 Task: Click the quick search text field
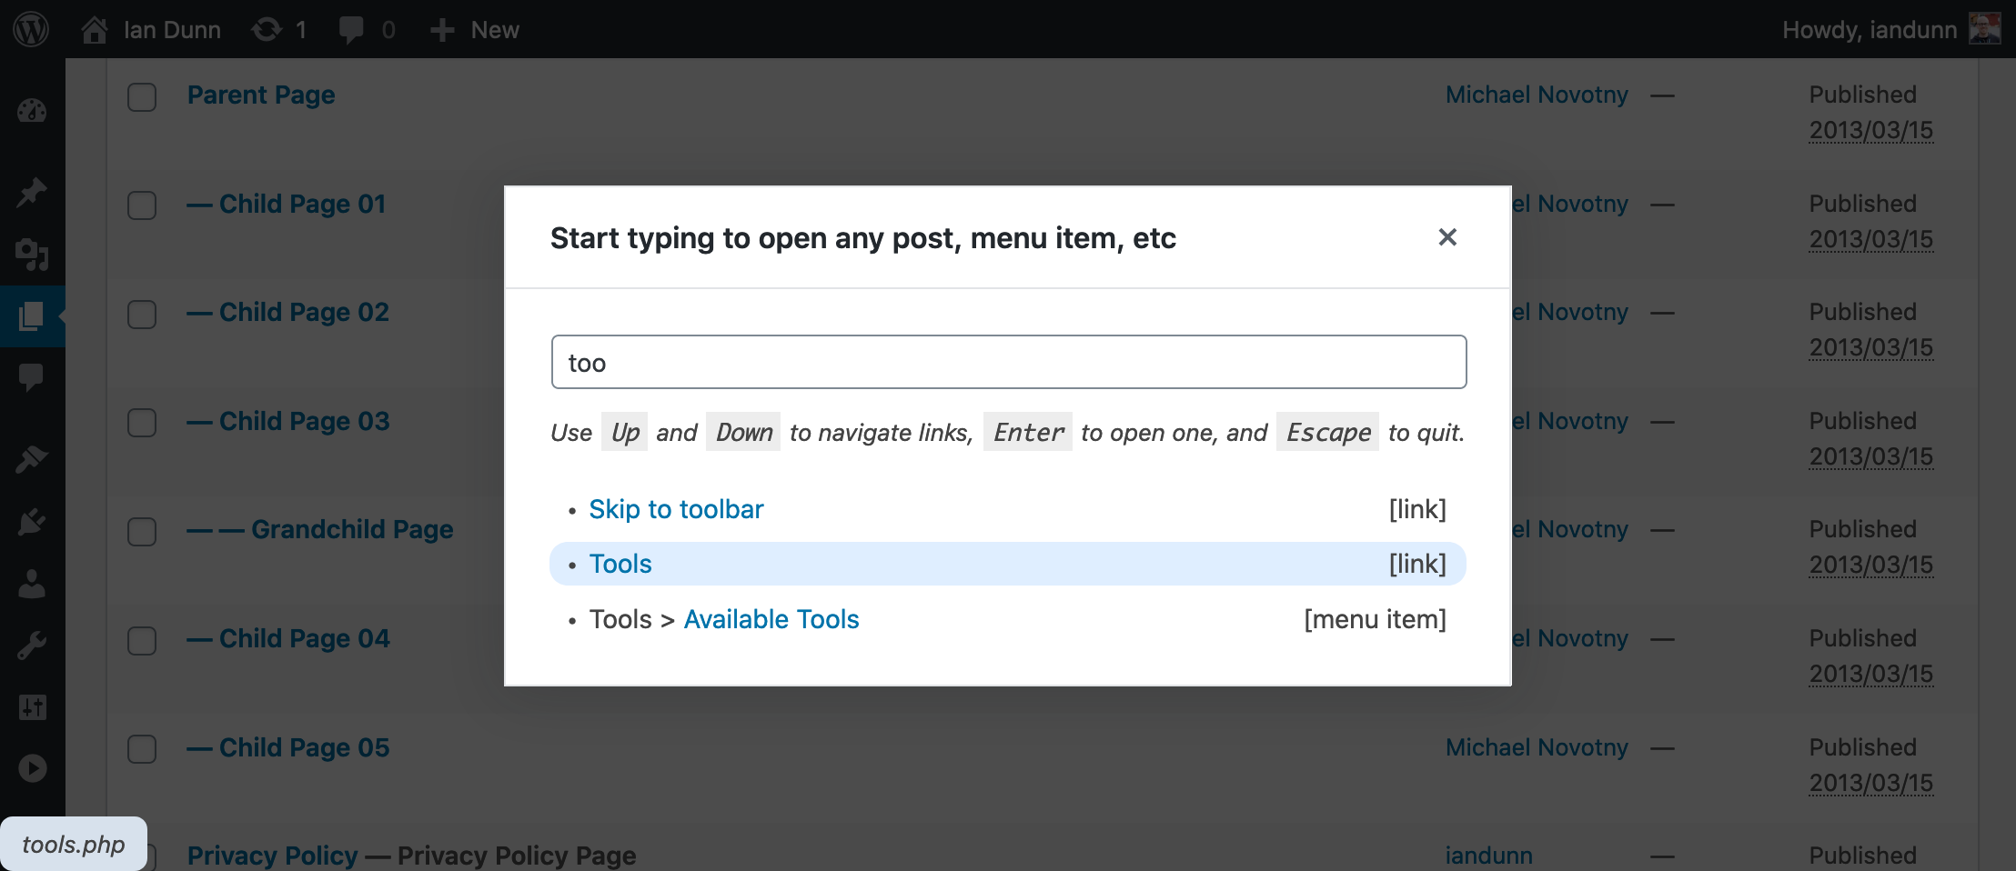(1008, 362)
